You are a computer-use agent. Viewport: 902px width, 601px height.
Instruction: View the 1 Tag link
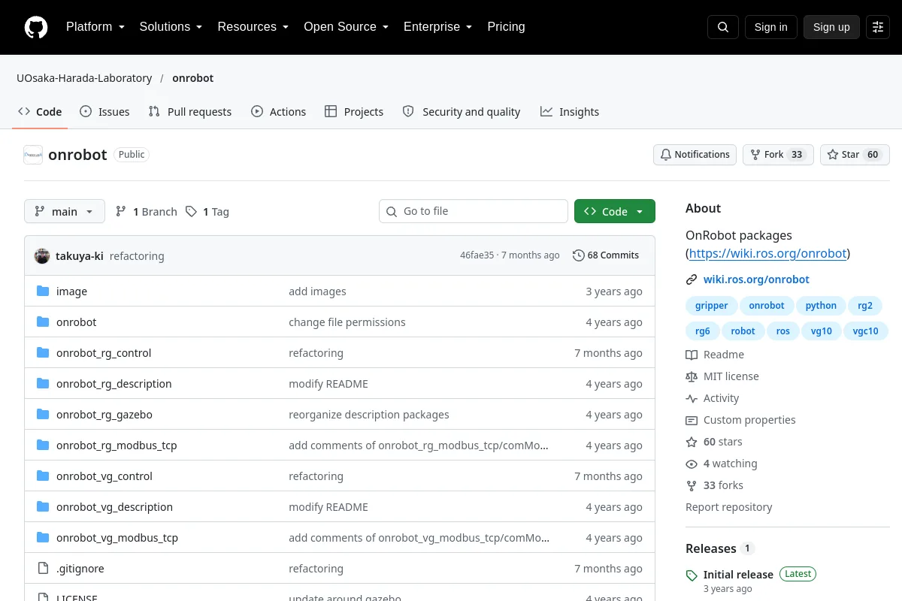207,212
